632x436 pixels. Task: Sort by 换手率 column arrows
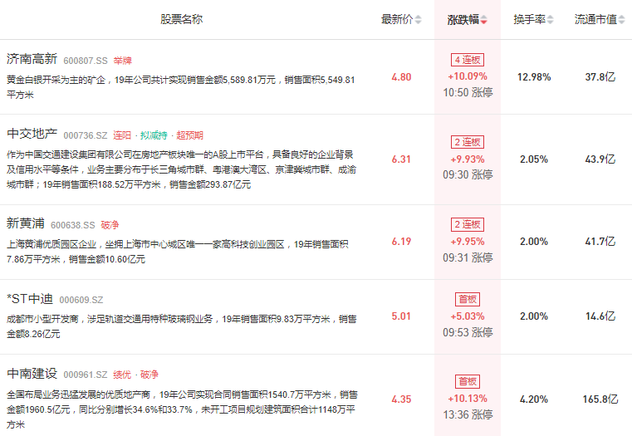(x=550, y=19)
